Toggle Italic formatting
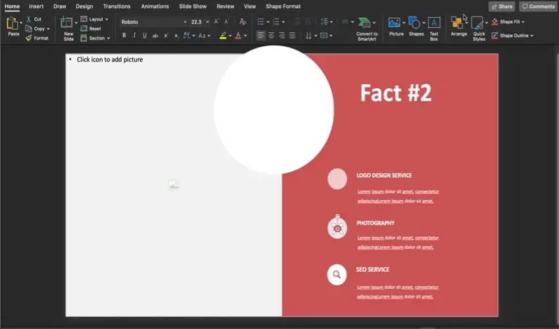Viewport: 559px width, 329px height. point(134,36)
